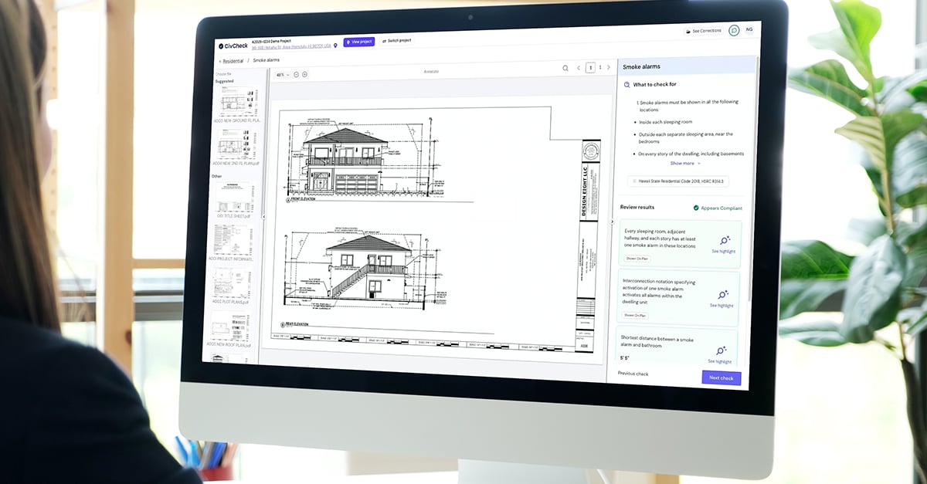Screen dimensions: 927x484
Task: Click the Switch project button
Action: click(396, 40)
